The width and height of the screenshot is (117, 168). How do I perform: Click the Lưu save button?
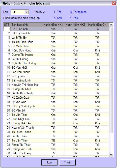49,162
